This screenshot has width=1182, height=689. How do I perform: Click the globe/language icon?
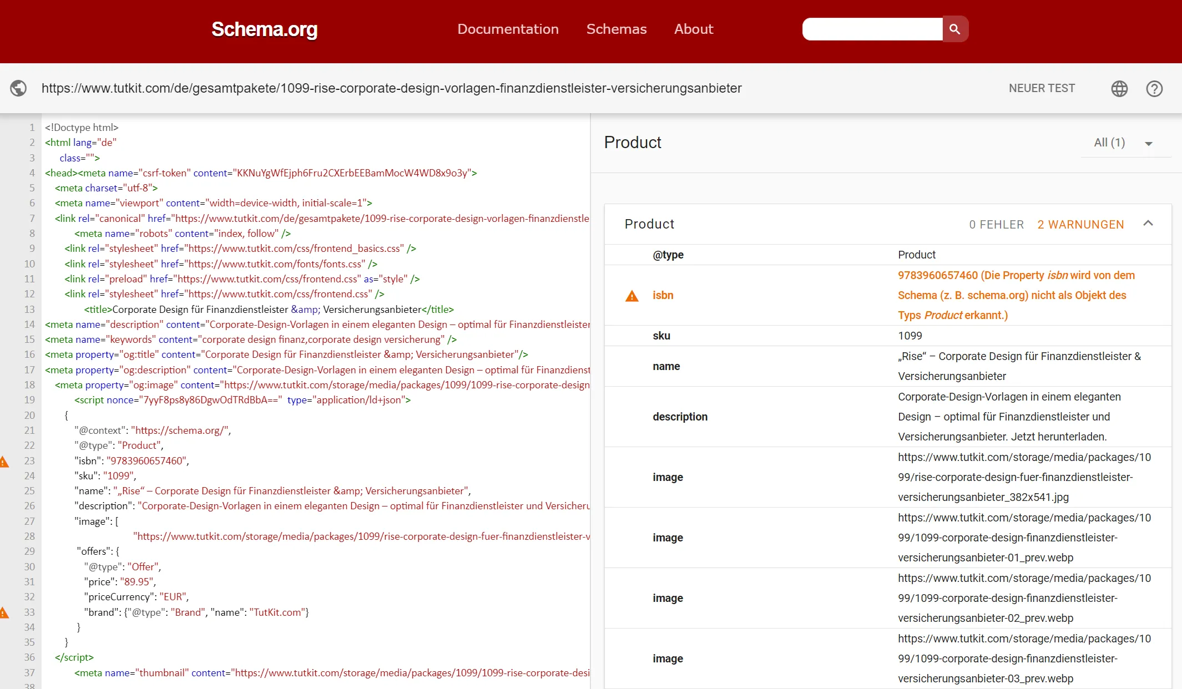tap(1120, 89)
